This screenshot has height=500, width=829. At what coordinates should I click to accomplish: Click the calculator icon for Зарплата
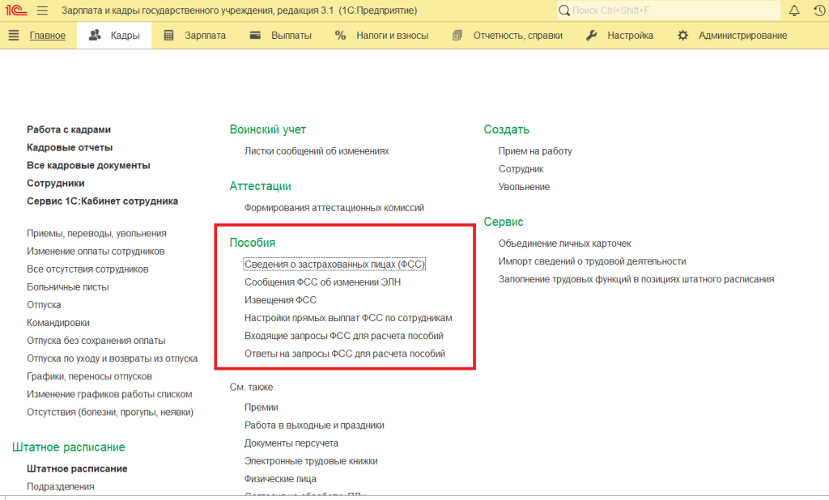point(168,36)
